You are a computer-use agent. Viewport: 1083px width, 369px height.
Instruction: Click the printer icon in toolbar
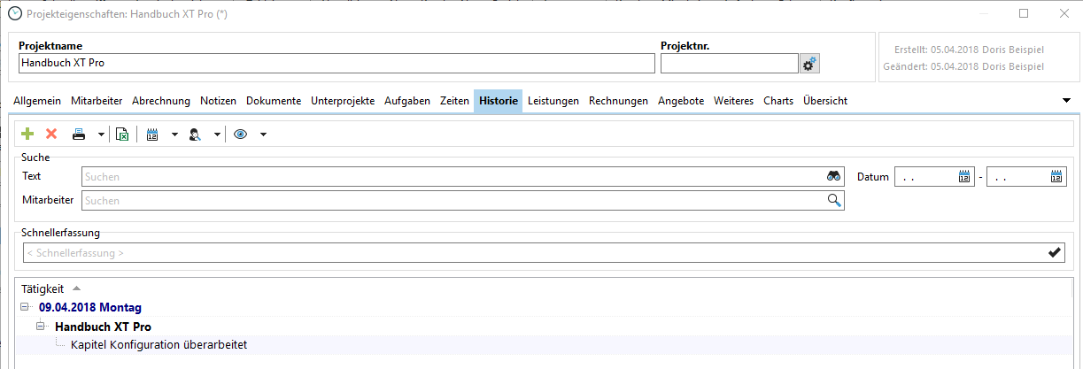(x=79, y=135)
